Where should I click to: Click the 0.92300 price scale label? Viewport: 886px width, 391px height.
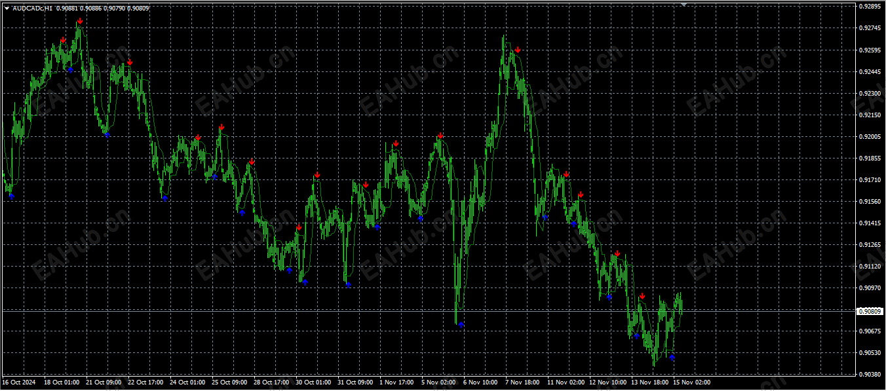coord(869,93)
